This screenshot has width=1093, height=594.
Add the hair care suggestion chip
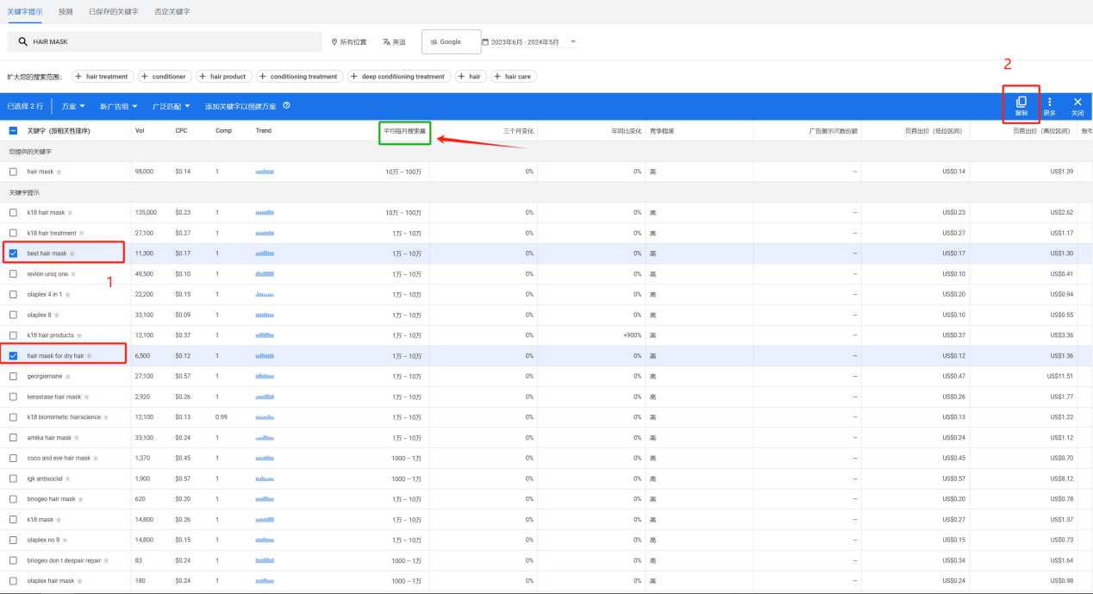click(x=513, y=77)
